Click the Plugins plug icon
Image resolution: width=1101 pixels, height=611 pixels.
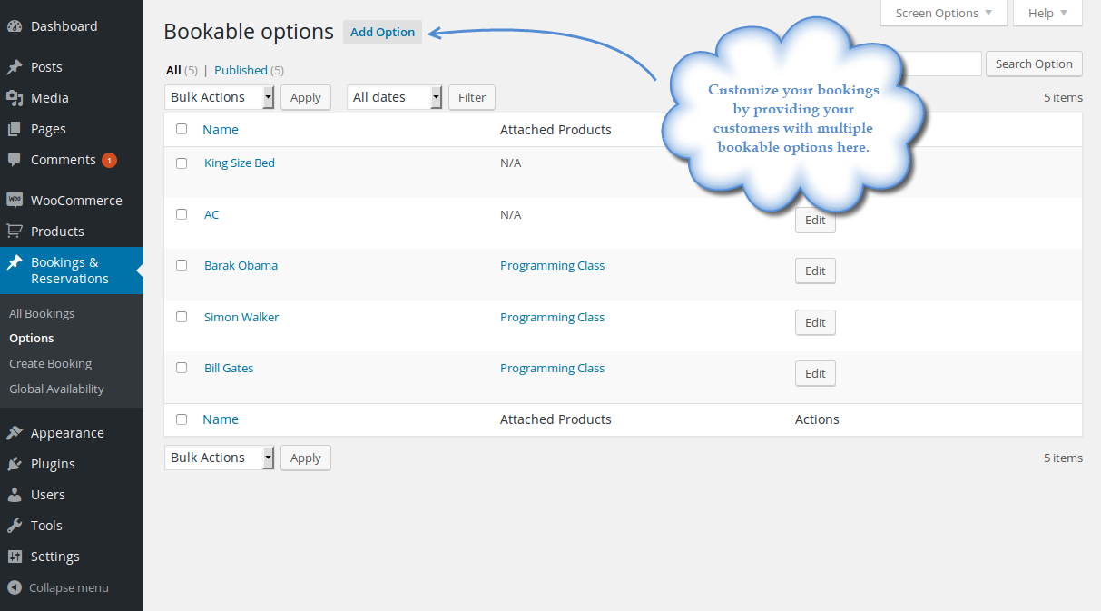pos(15,463)
